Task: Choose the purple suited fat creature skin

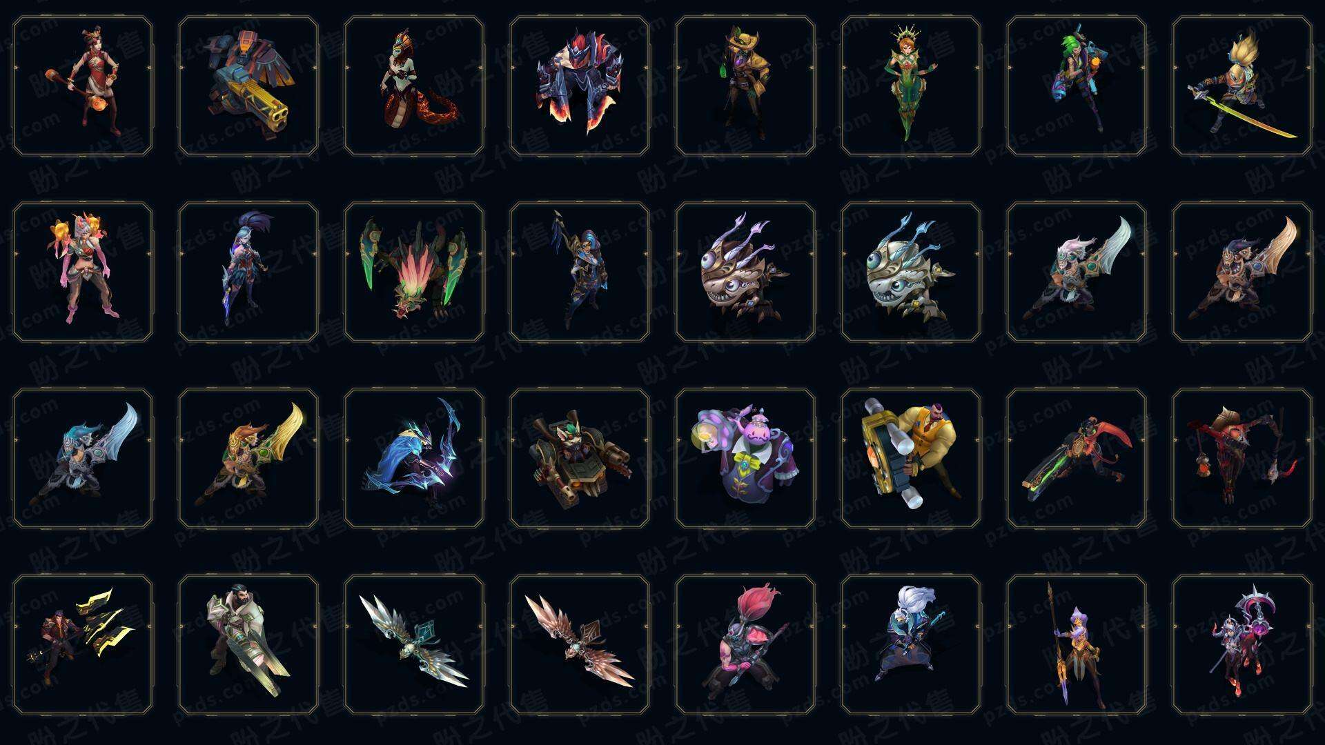Action: (745, 458)
